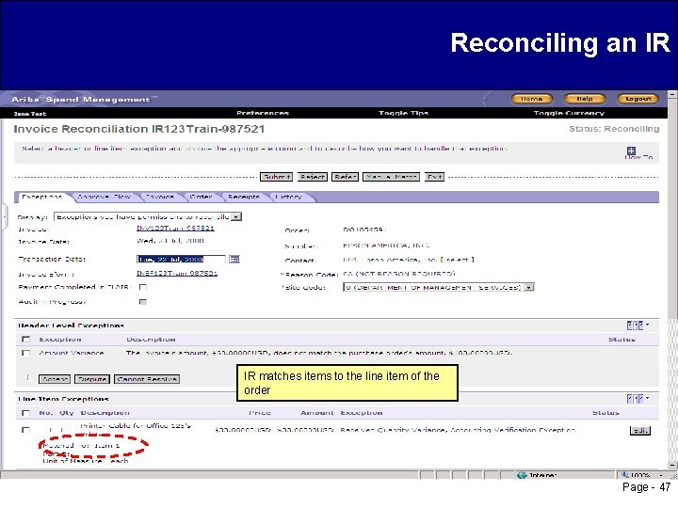Click the Internet zone globe icon in the status bar
The image size is (678, 508).
[x=522, y=475]
